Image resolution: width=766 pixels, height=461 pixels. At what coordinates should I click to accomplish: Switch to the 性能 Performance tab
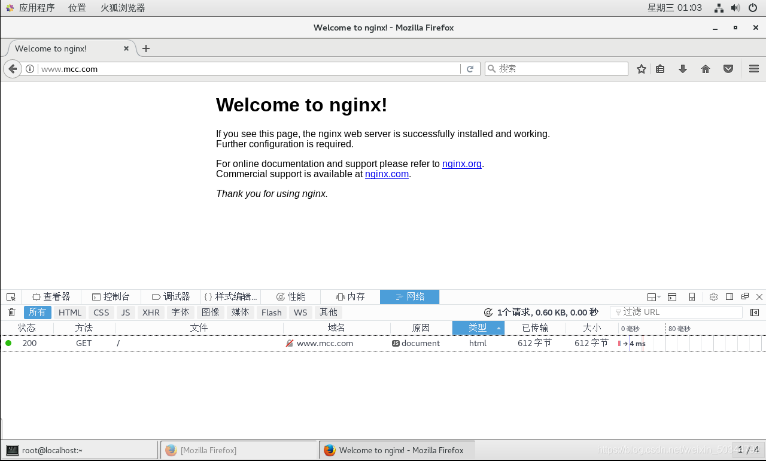point(290,297)
